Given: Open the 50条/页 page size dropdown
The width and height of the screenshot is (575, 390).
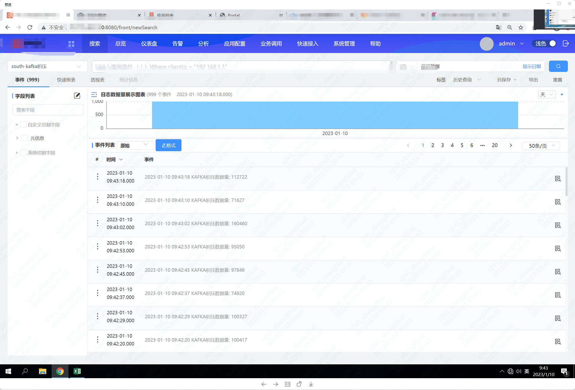Looking at the screenshot, I should coord(541,146).
